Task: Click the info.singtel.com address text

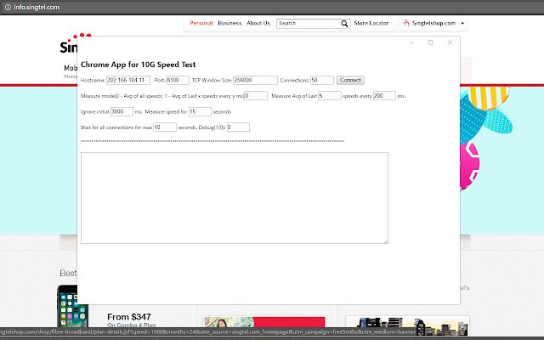Action: click(37, 7)
